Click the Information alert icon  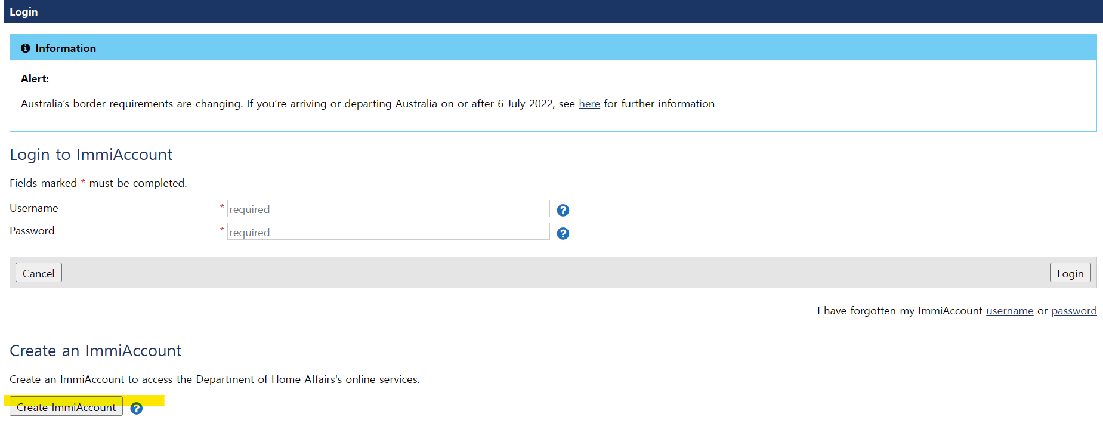pos(26,48)
